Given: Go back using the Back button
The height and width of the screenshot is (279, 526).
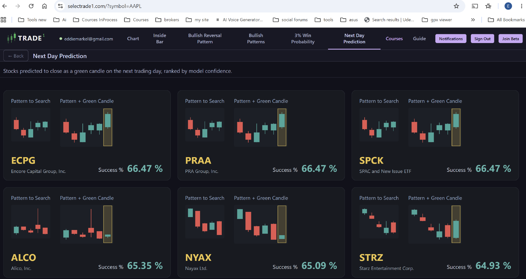Looking at the screenshot, I should (x=16, y=56).
